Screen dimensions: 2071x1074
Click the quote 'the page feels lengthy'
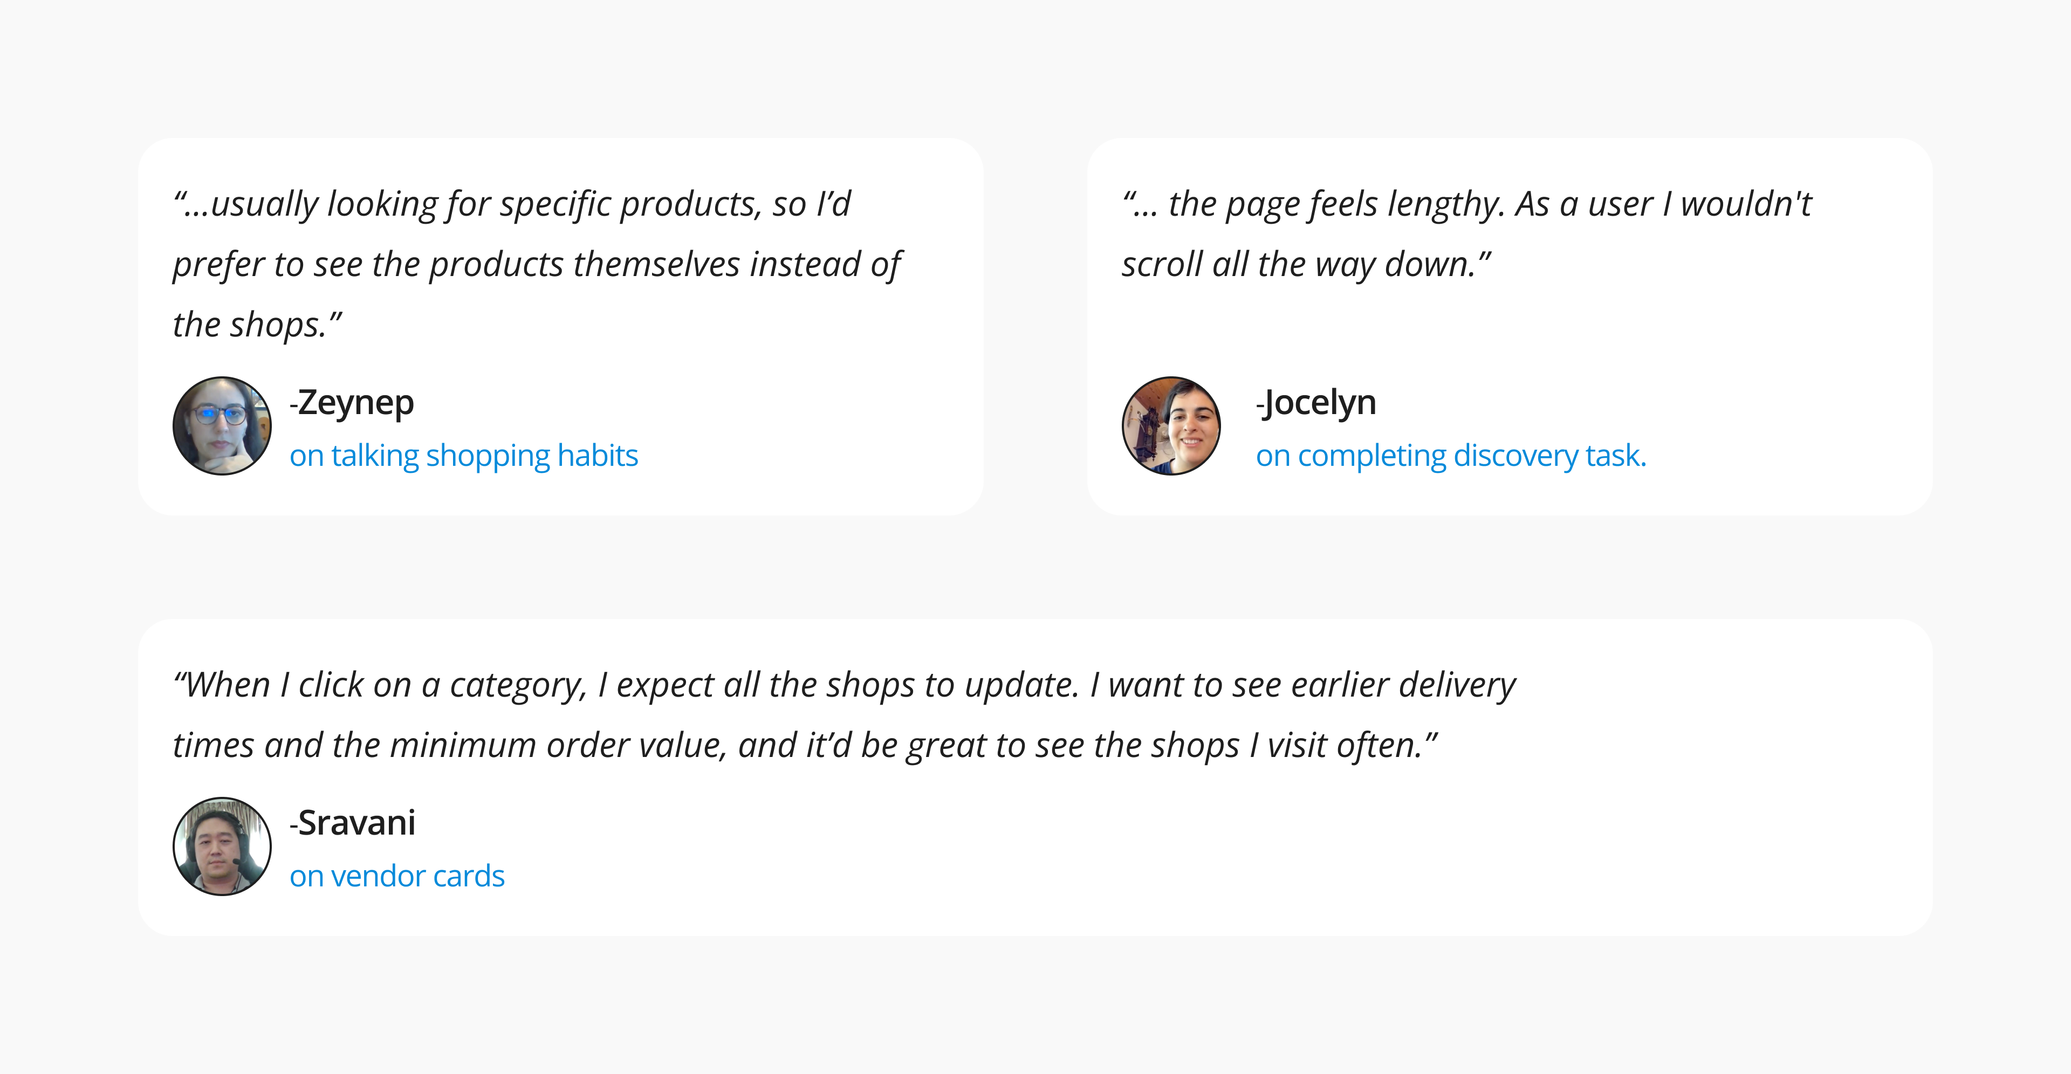[1467, 234]
